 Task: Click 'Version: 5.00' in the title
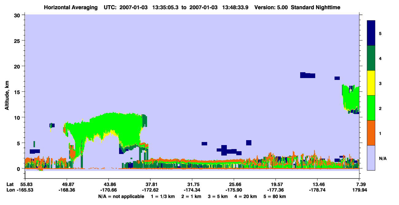(x=271, y=7)
